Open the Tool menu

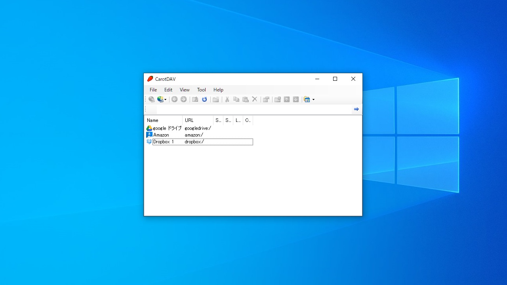(x=202, y=90)
